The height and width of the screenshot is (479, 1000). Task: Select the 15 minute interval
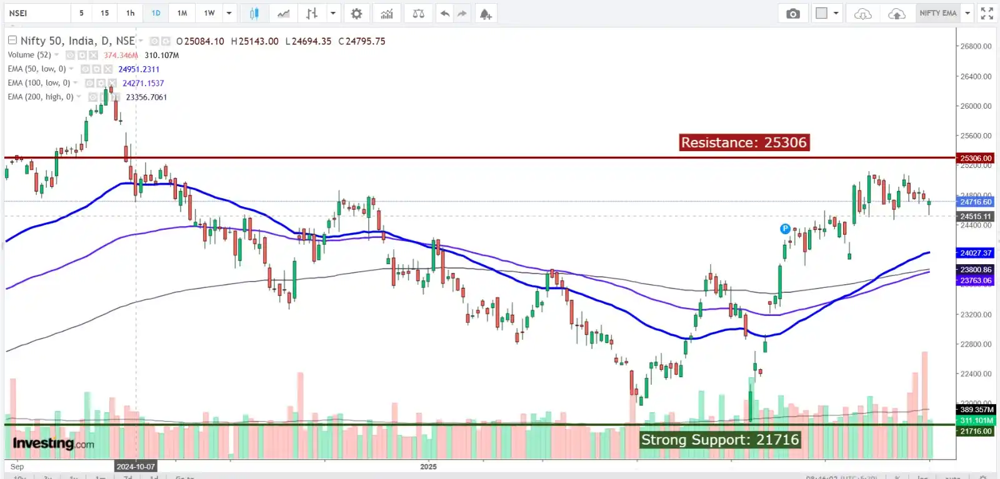(105, 13)
